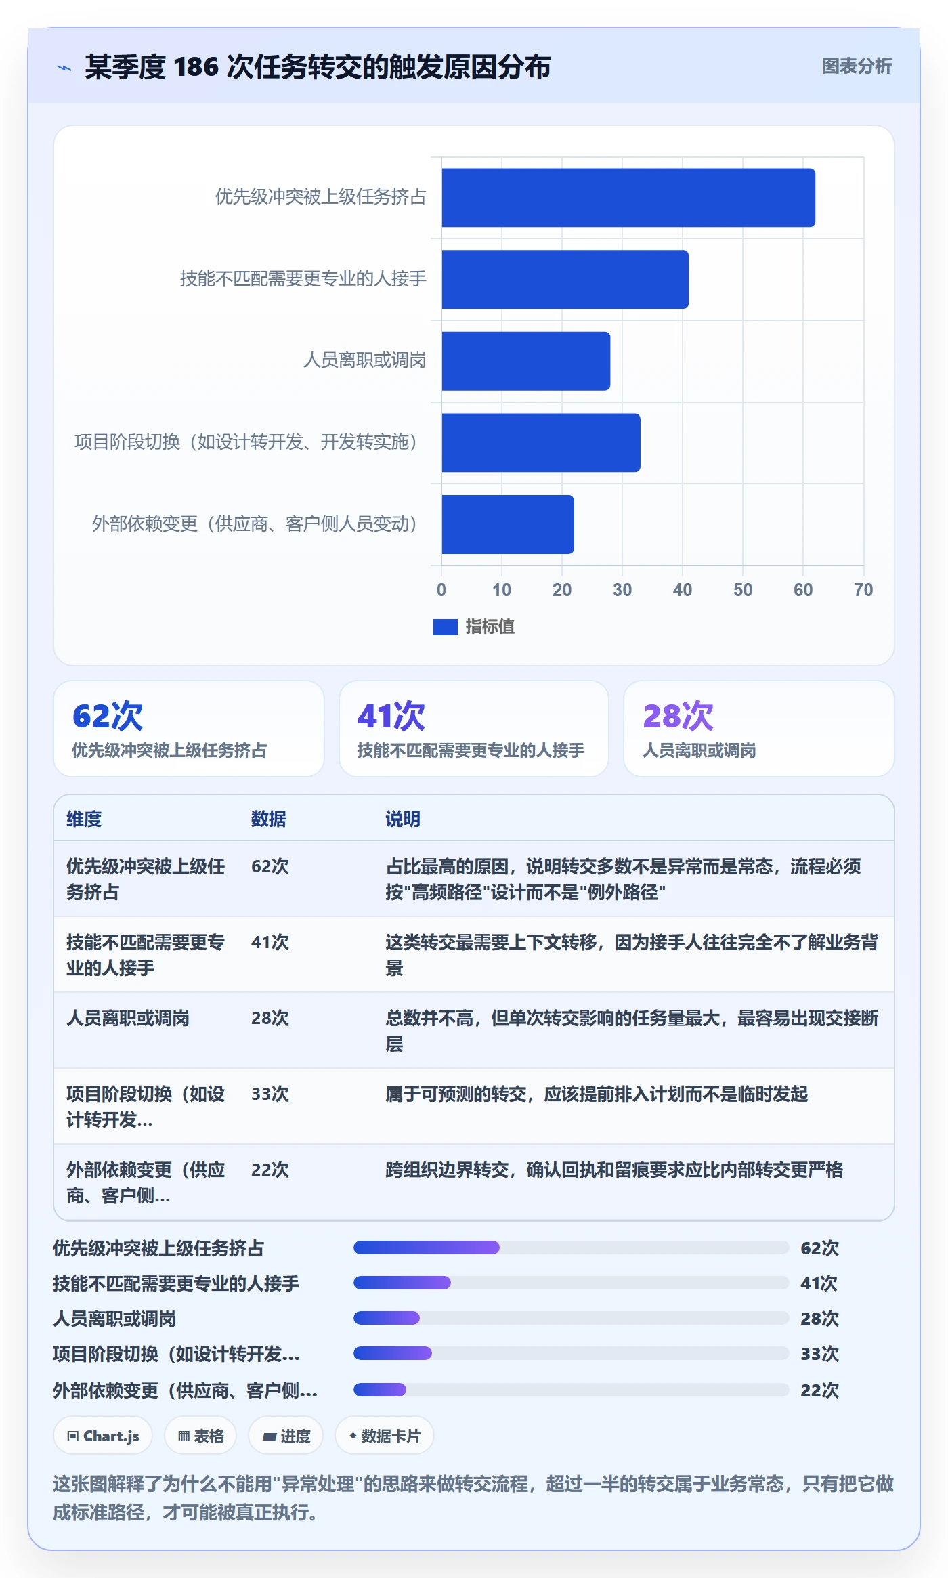Click the description starting 跨组织边界转交
The height and width of the screenshot is (1578, 948).
click(614, 1170)
